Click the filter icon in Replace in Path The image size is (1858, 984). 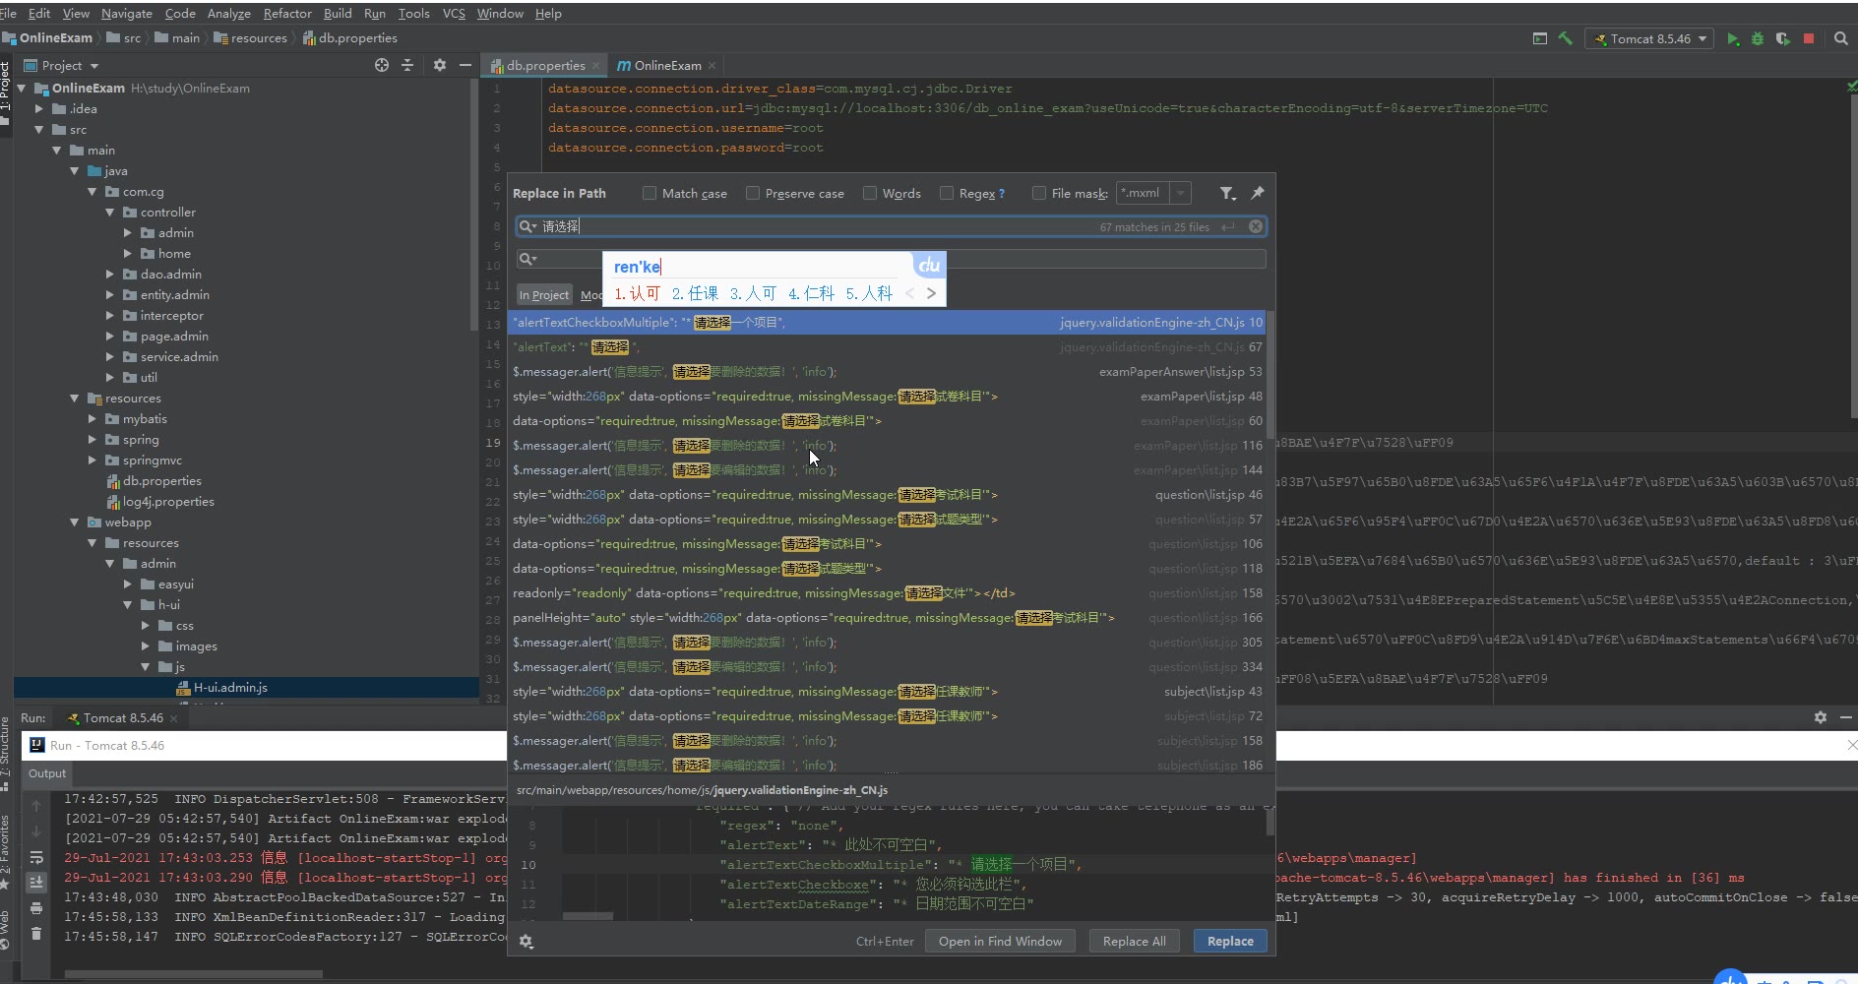pos(1227,194)
